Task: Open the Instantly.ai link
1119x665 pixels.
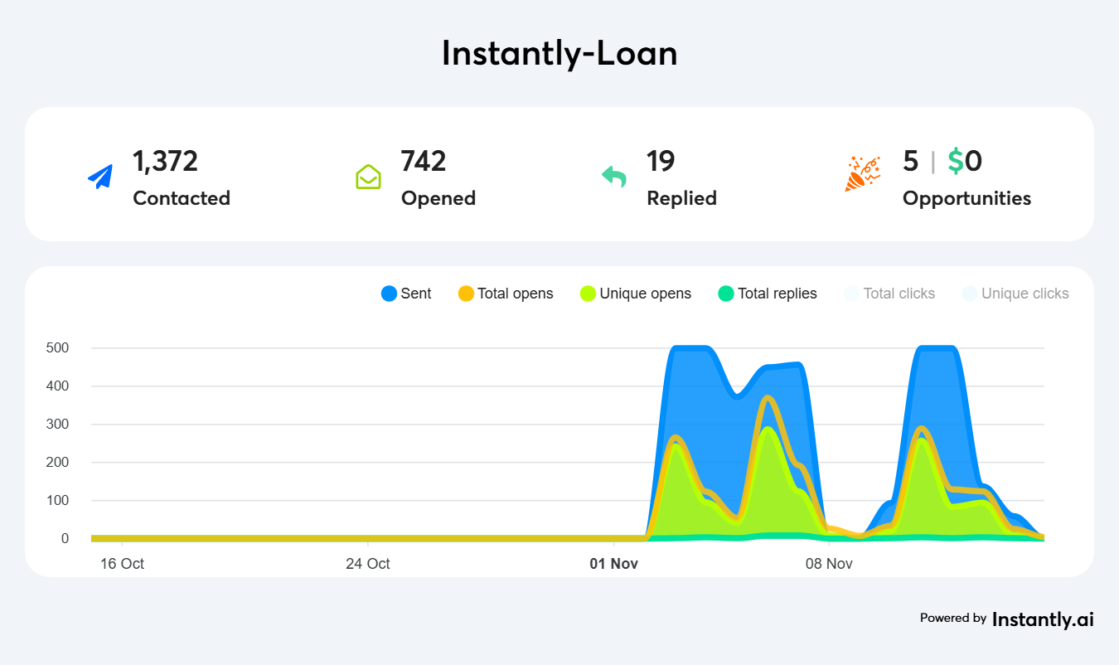Action: tap(1043, 619)
